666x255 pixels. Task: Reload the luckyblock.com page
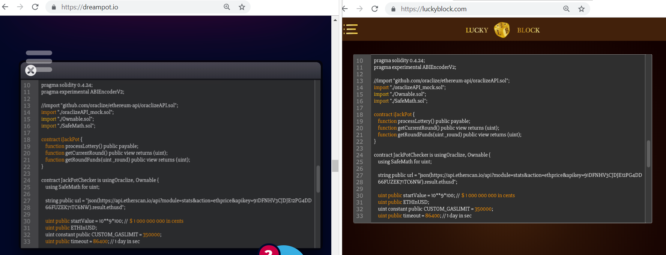pyautogui.click(x=374, y=9)
